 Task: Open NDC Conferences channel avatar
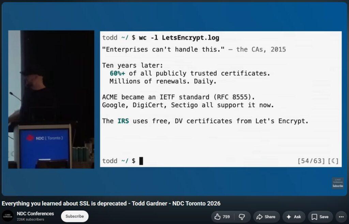pyautogui.click(x=7, y=216)
